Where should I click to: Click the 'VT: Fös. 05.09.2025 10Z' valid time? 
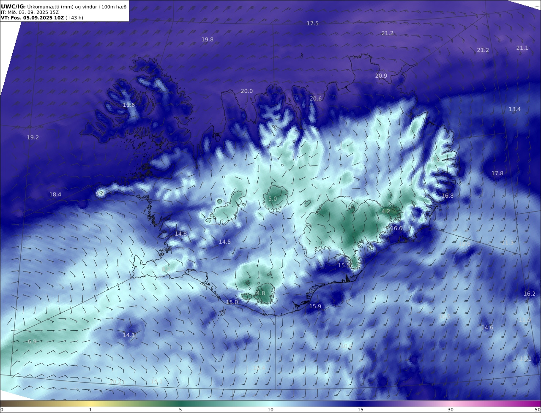point(33,18)
